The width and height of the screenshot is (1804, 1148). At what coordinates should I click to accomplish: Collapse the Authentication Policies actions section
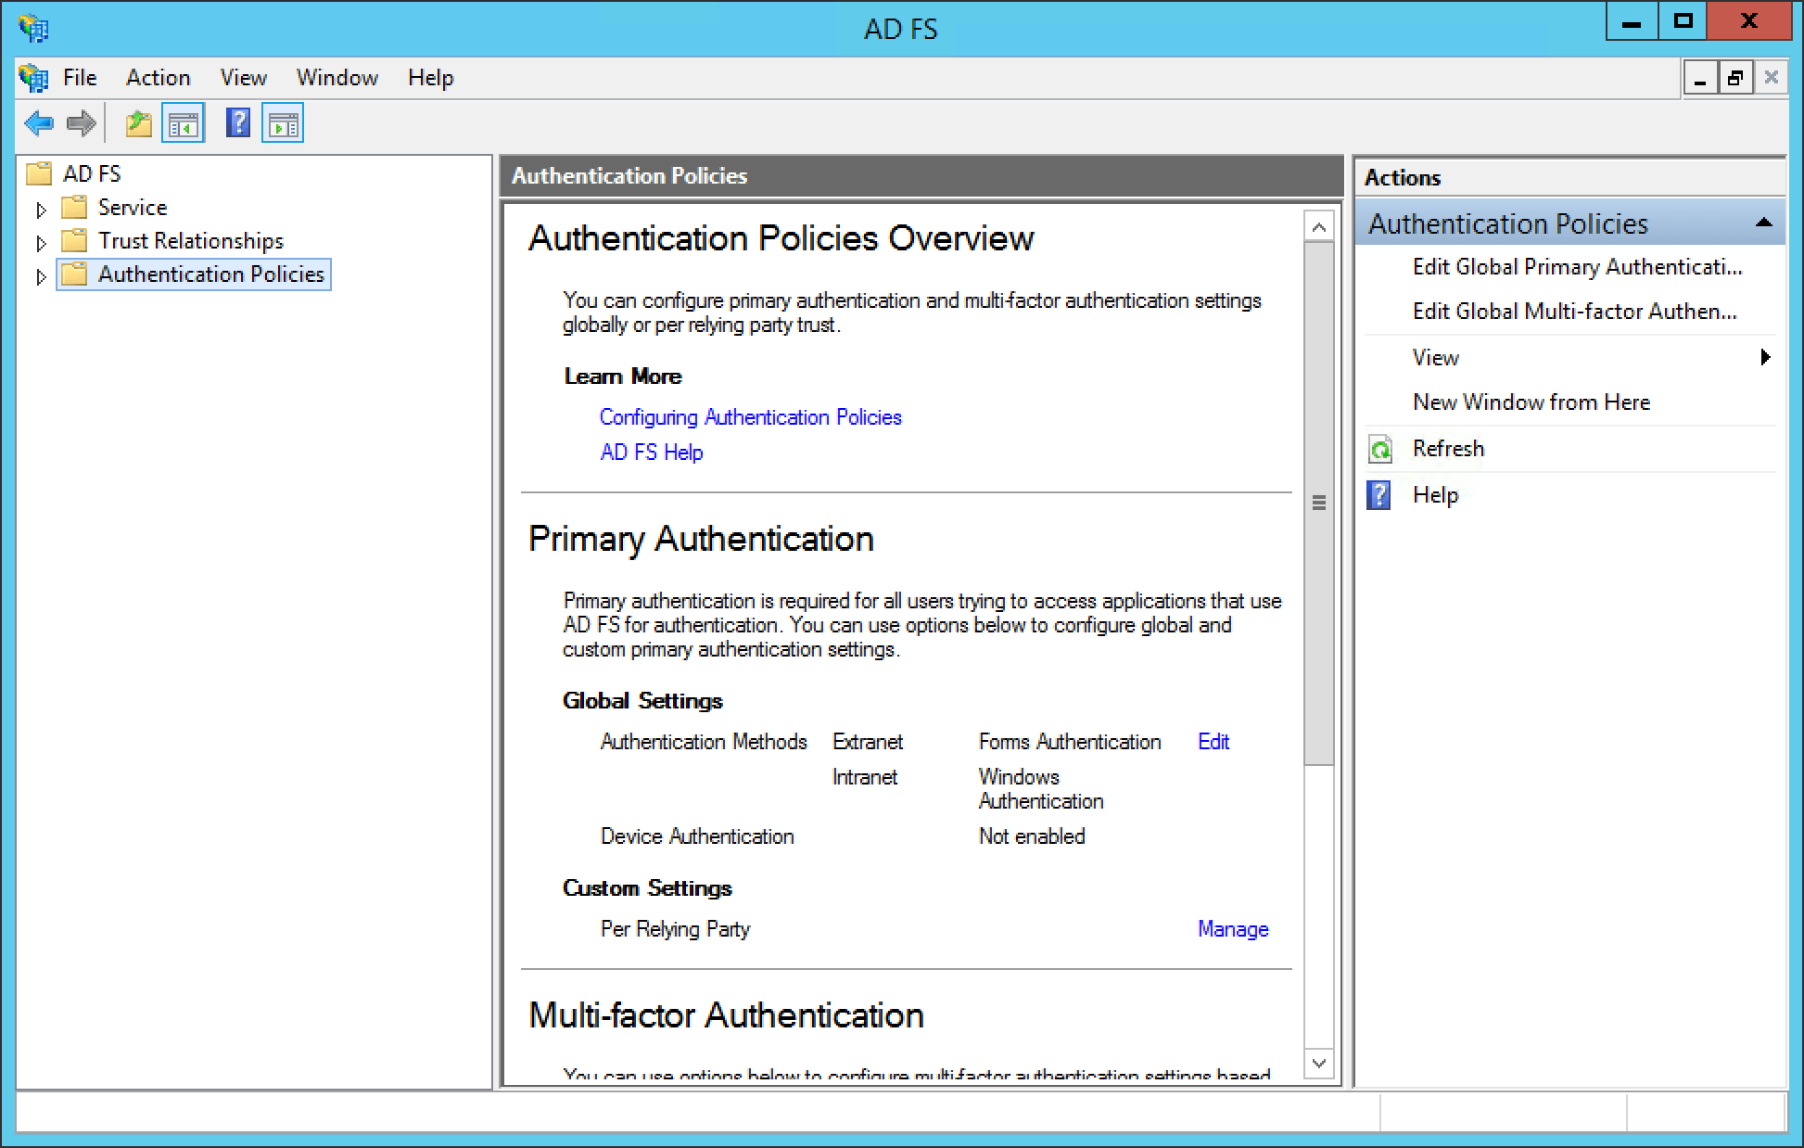click(x=1764, y=223)
